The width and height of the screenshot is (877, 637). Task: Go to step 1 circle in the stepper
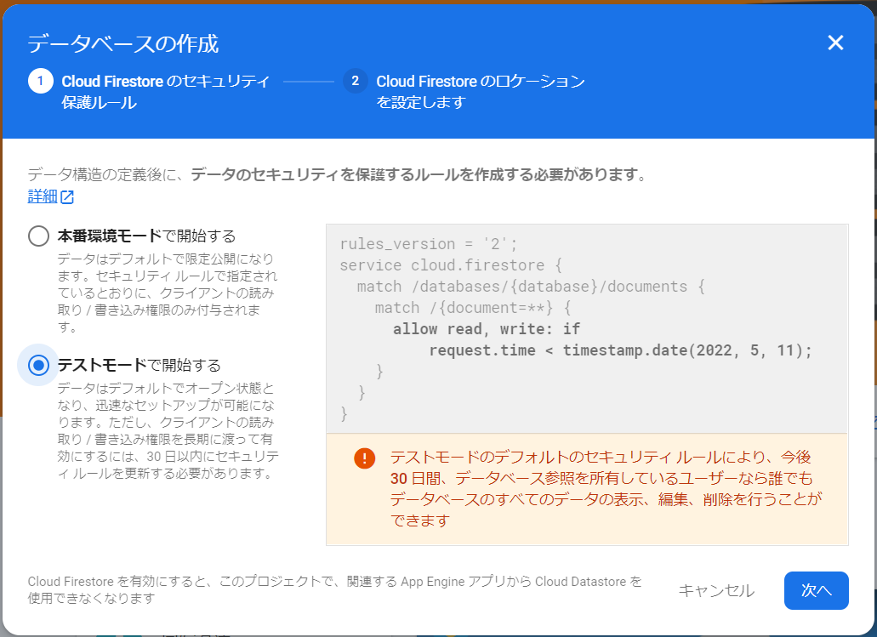[40, 81]
